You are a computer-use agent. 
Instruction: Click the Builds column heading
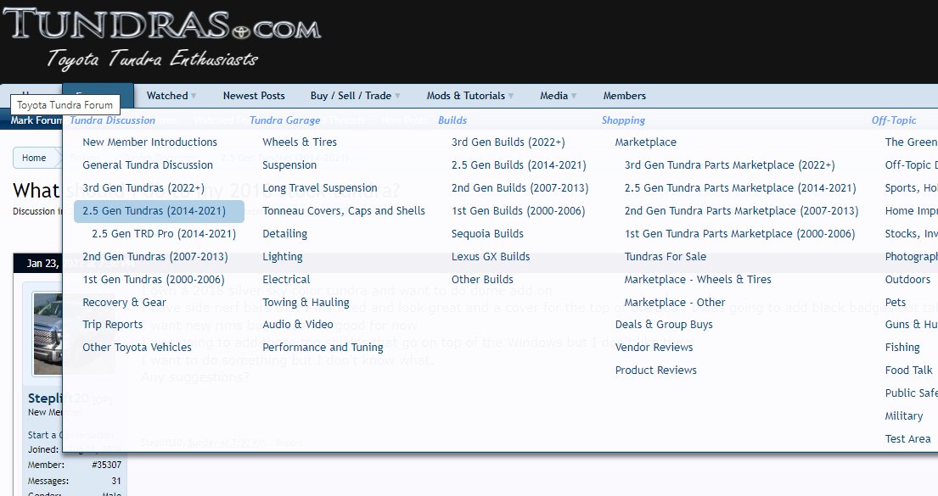pyautogui.click(x=452, y=120)
